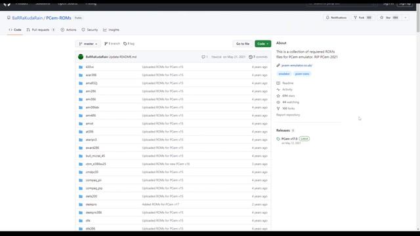Screen dimensions: 420x236
Task: Open BaRRaKudaRain owner profile link
Action: (x=28, y=18)
